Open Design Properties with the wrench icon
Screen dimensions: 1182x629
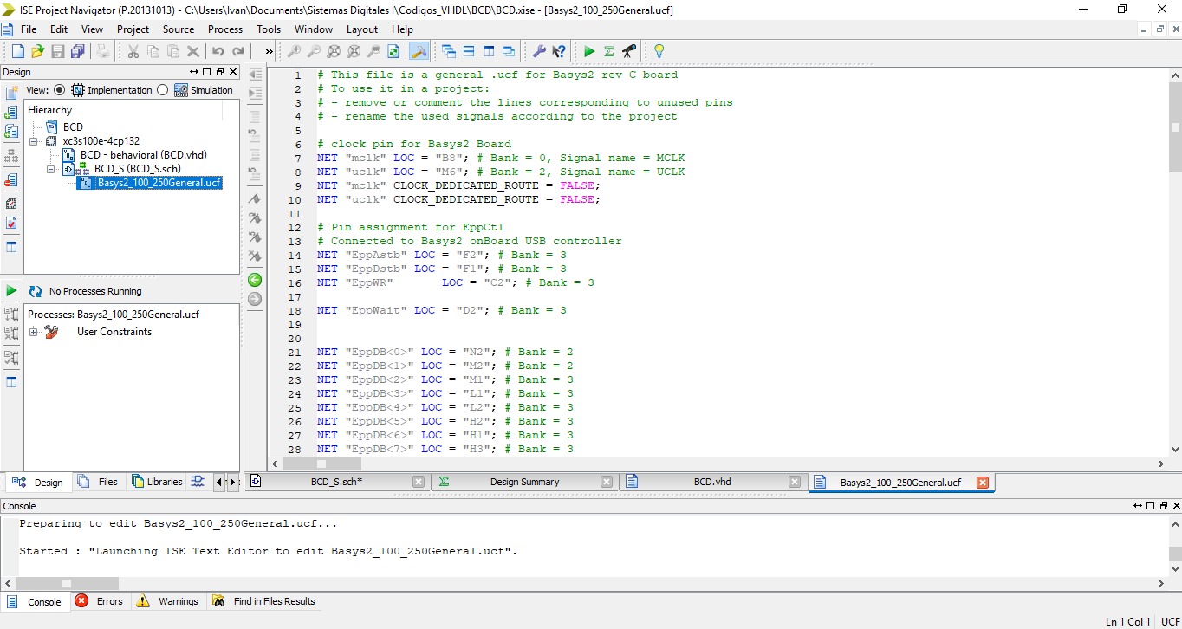(539, 50)
